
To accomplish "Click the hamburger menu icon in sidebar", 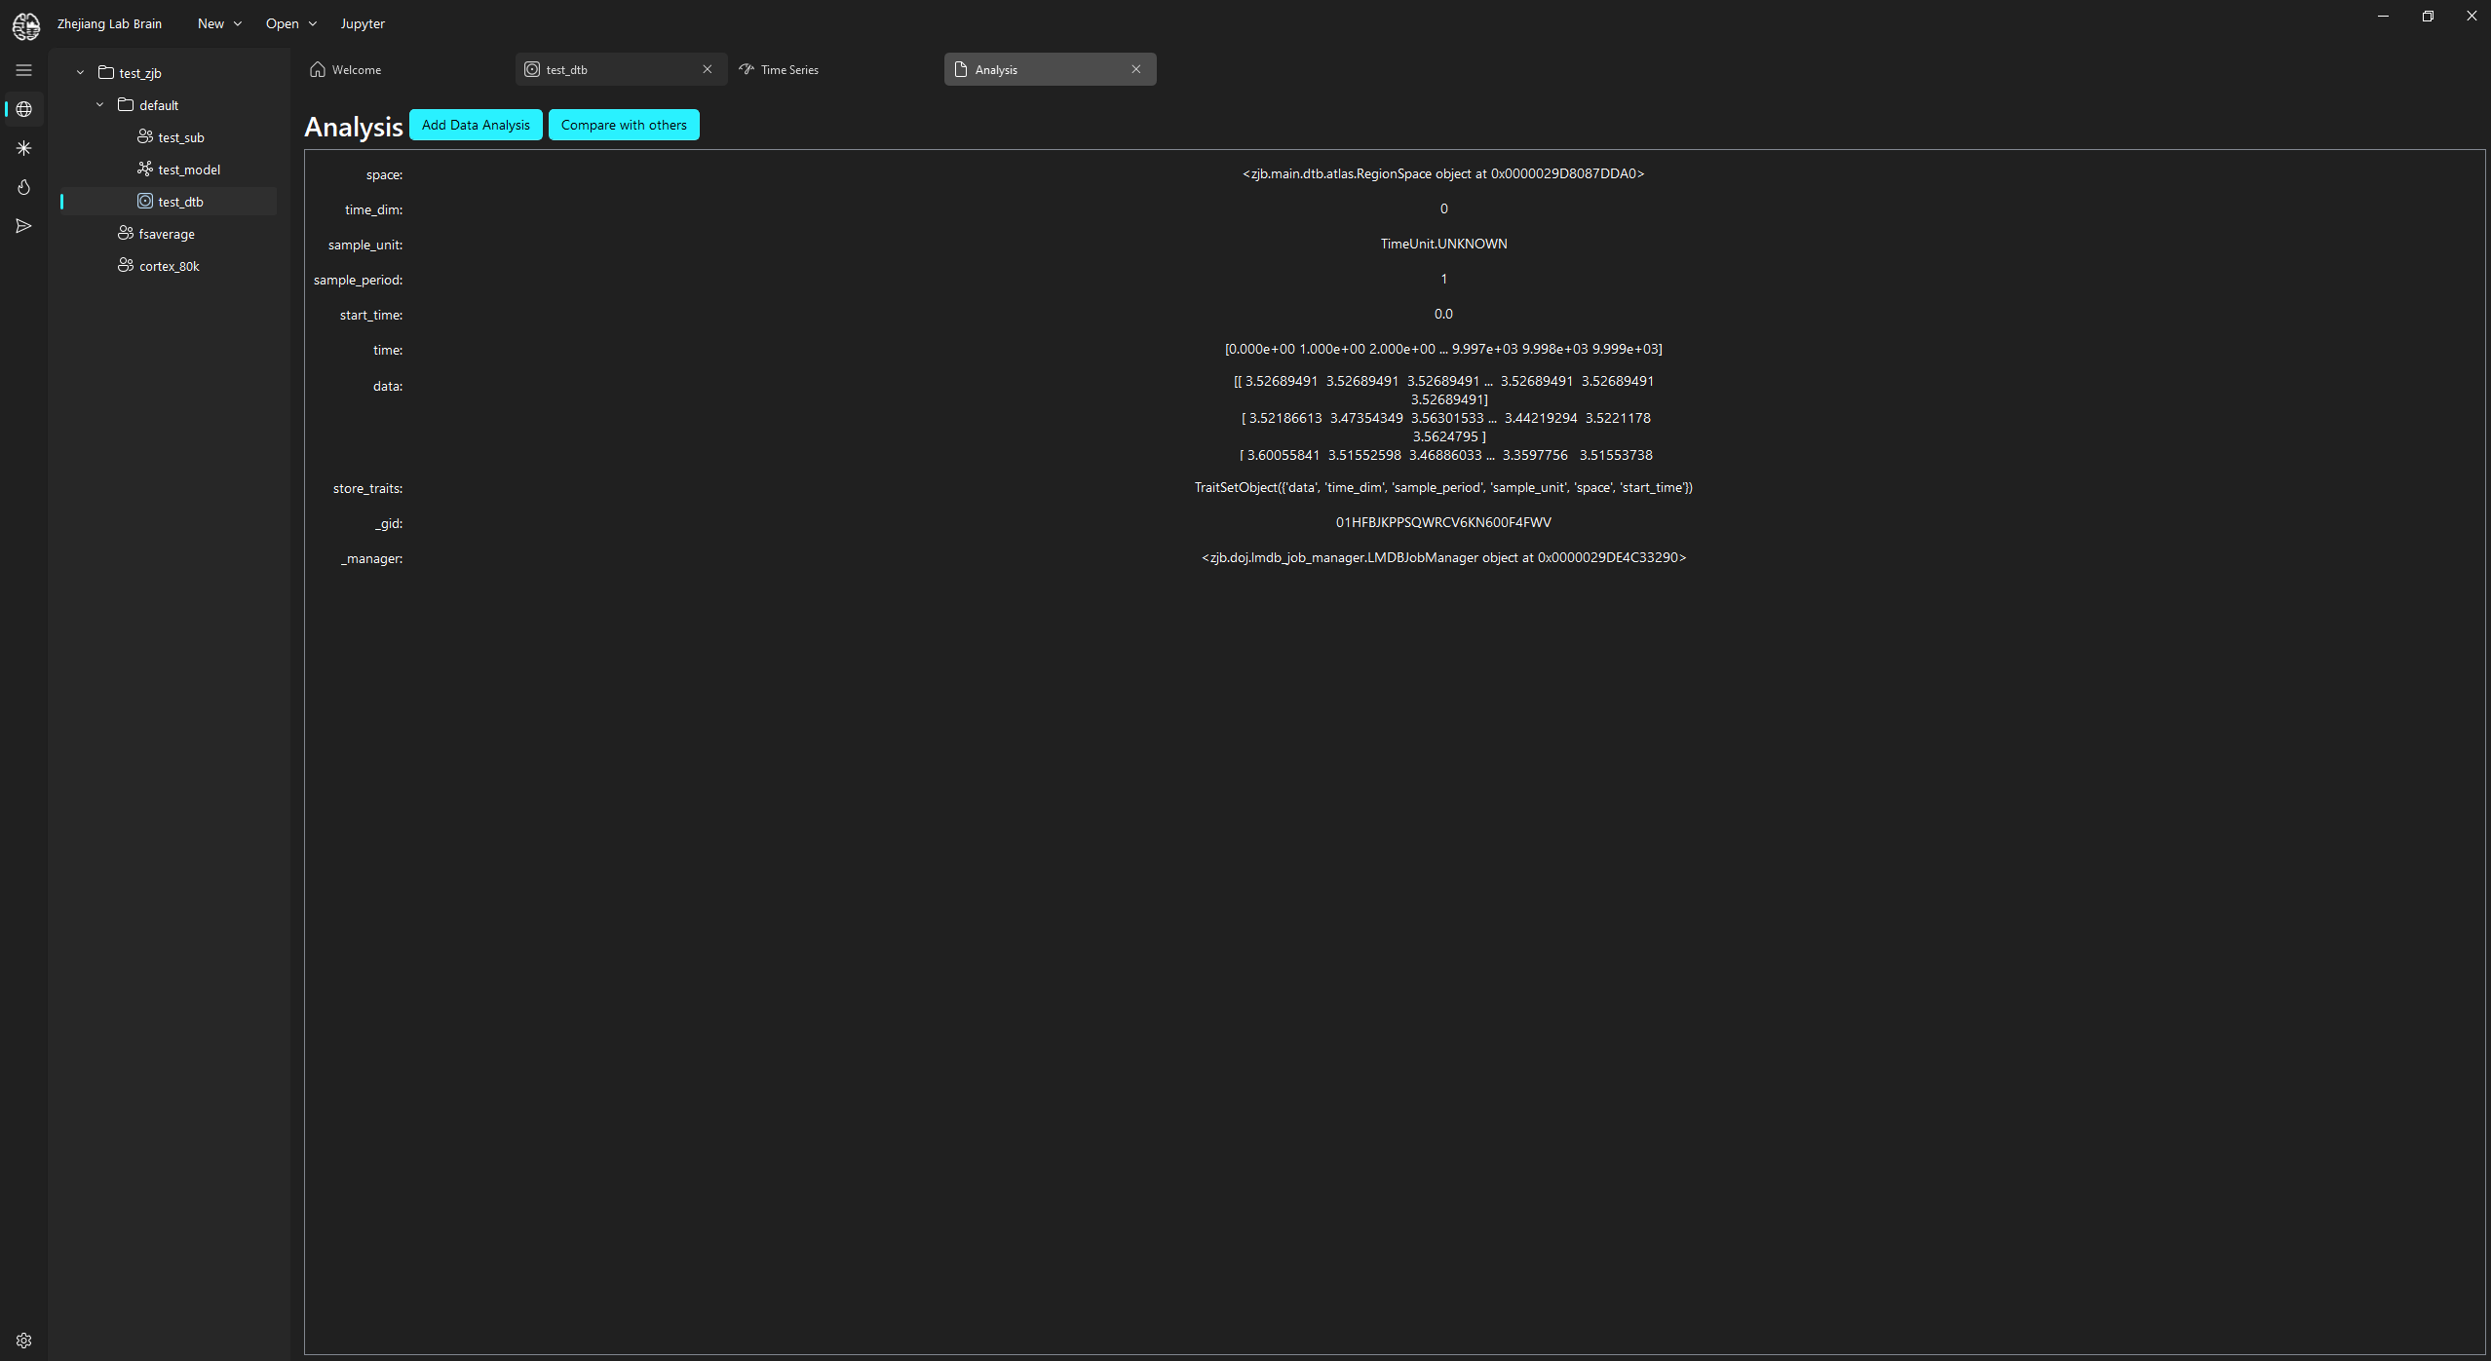I will click(24, 70).
